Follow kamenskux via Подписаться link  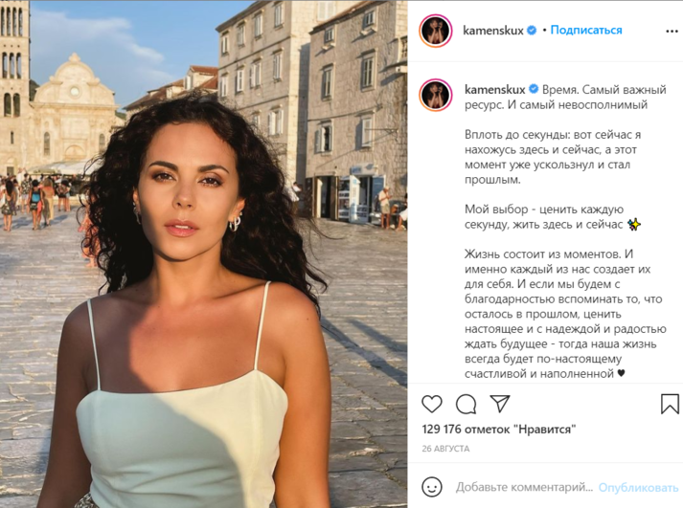pos(586,30)
